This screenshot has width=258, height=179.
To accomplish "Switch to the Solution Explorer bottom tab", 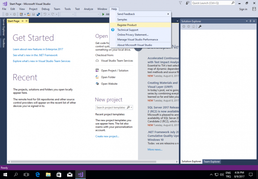I will [191, 161].
